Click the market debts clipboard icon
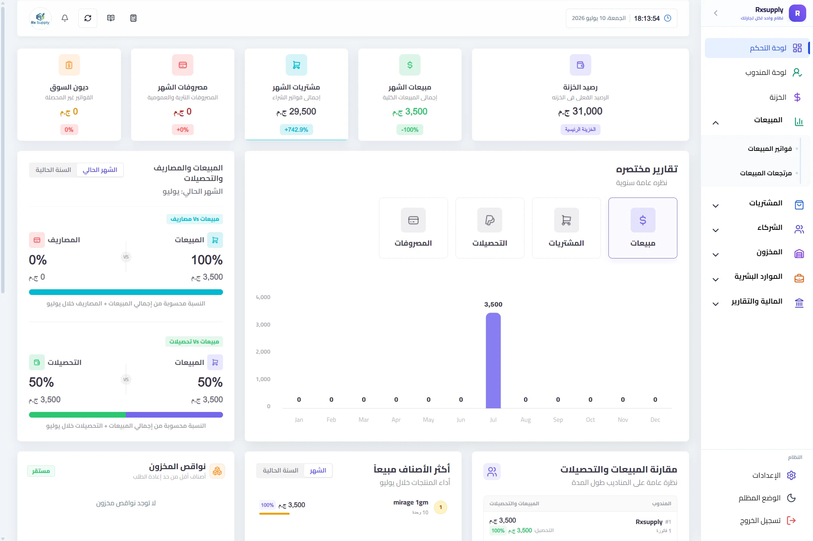The width and height of the screenshot is (813, 541). click(x=69, y=65)
